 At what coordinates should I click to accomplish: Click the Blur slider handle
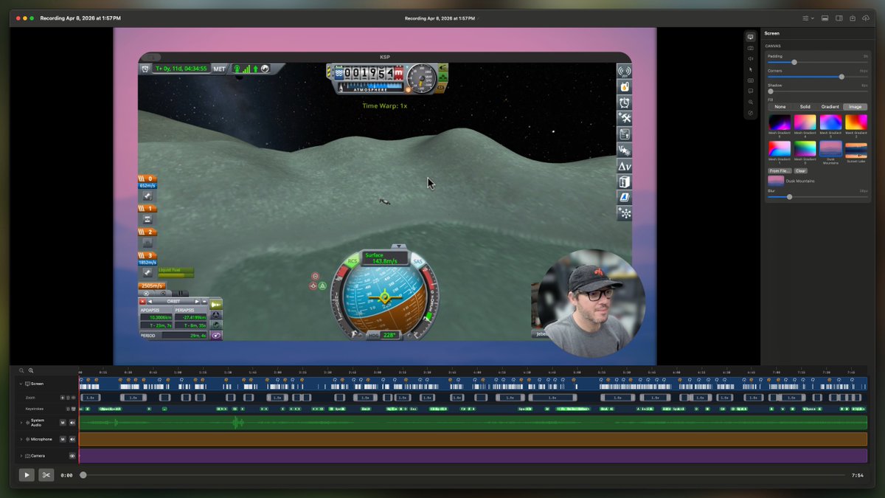pyautogui.click(x=789, y=197)
